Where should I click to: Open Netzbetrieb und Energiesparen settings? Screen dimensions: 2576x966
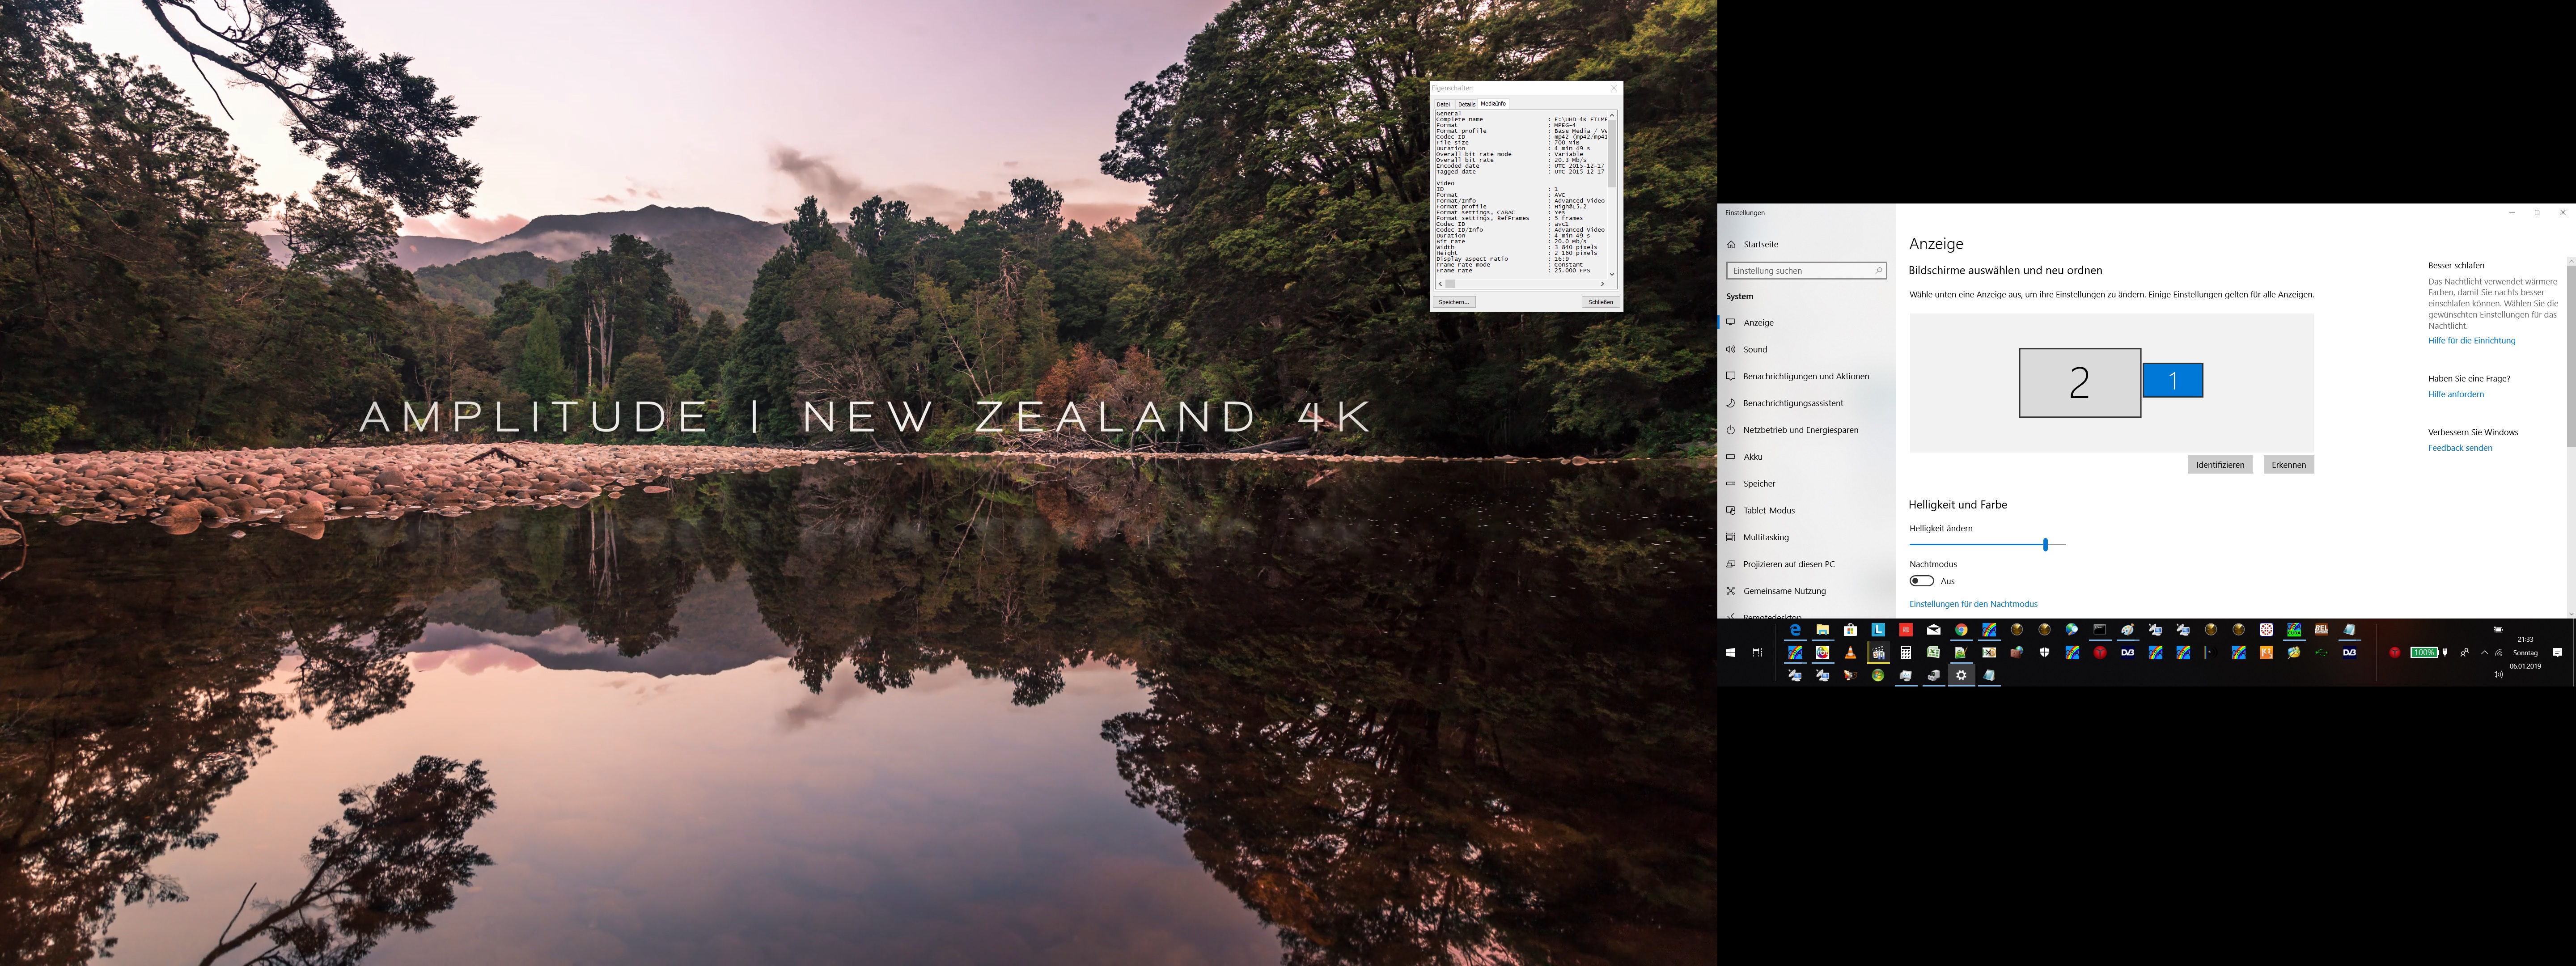pyautogui.click(x=1806, y=430)
